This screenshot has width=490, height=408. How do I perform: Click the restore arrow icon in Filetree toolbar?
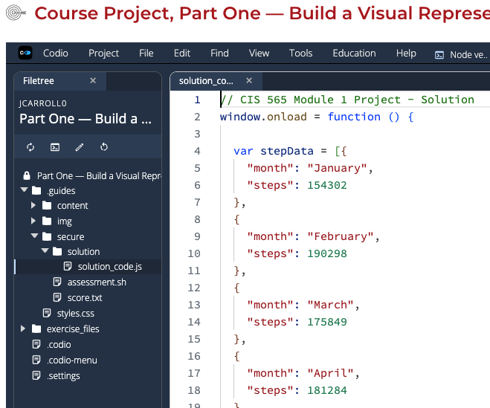click(x=104, y=147)
